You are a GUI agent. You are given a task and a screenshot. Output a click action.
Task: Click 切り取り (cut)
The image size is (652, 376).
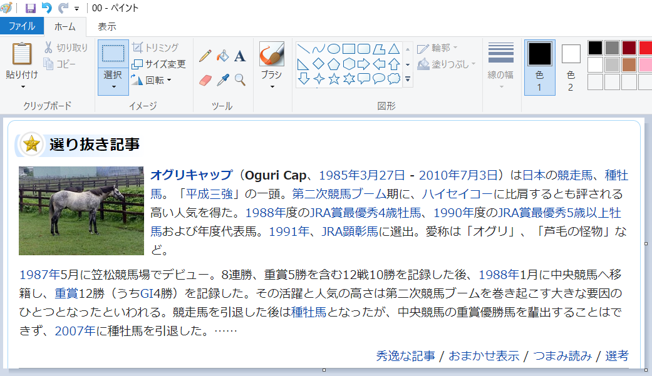point(66,48)
